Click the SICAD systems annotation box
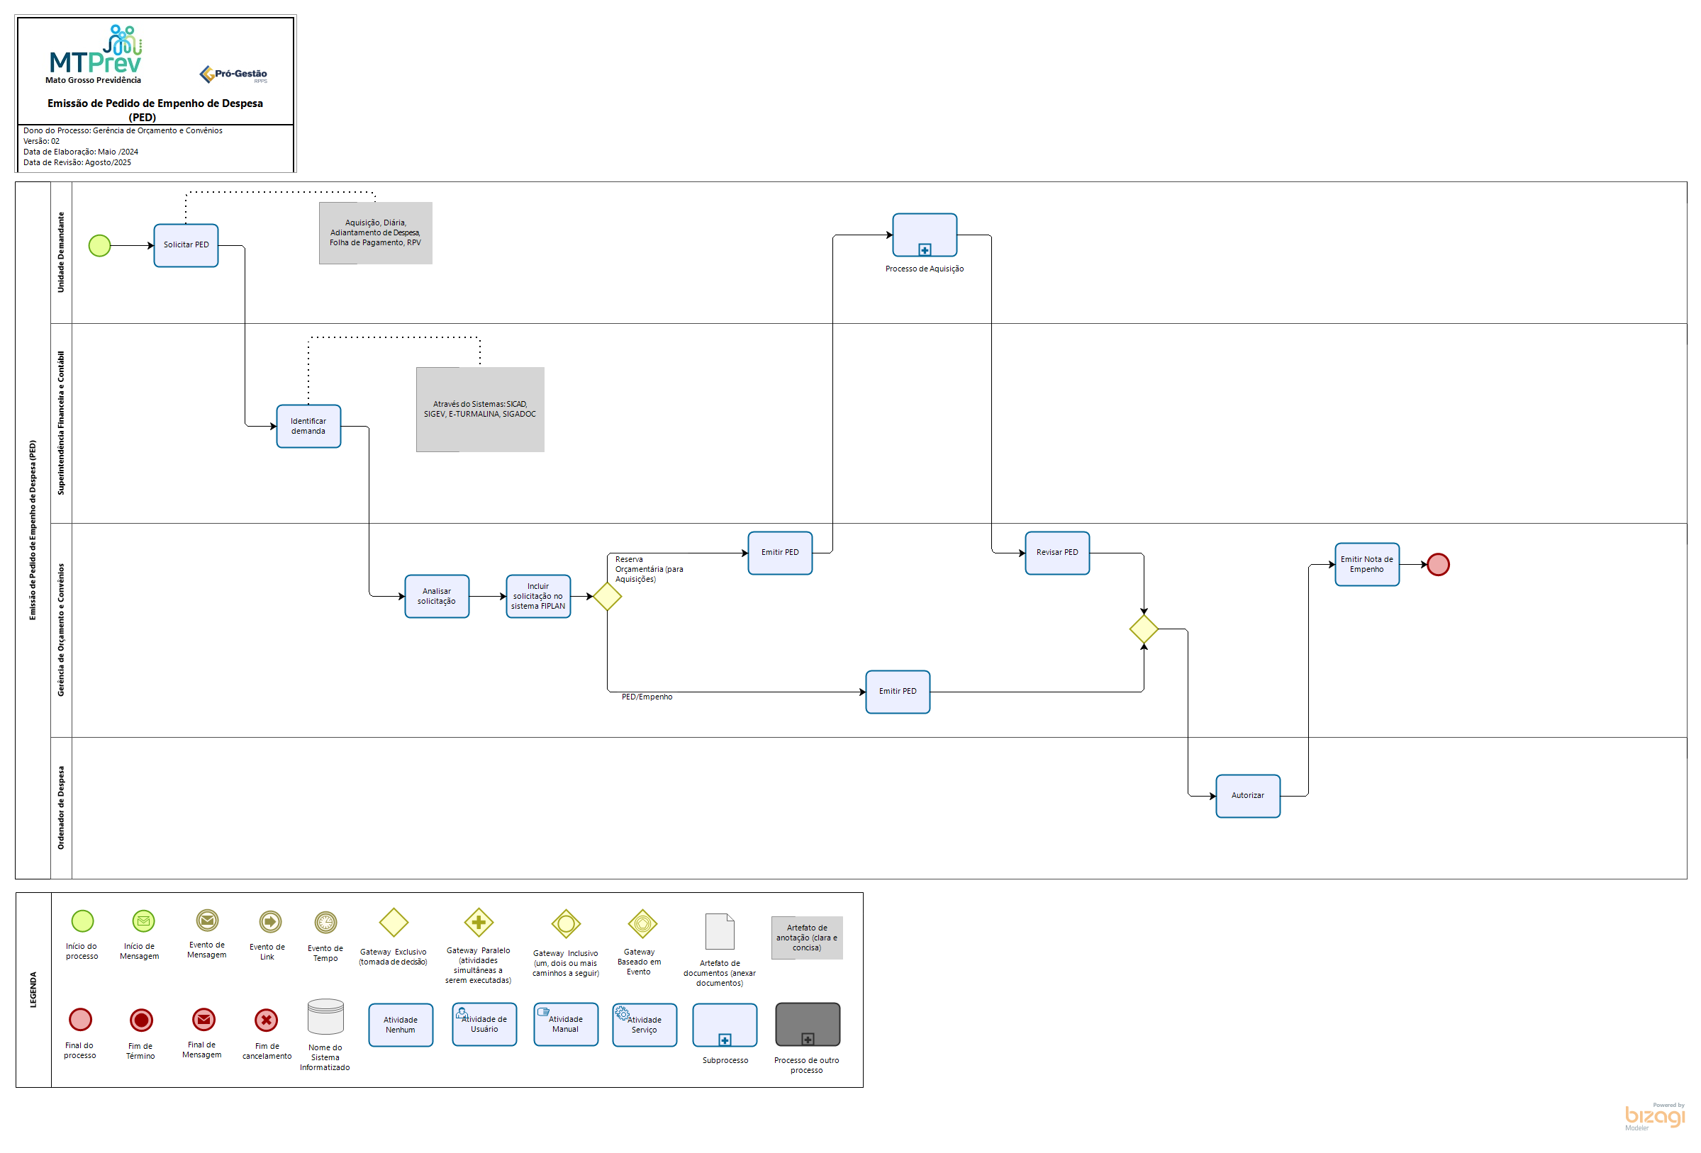This screenshot has height=1153, width=1701. pos(480,410)
